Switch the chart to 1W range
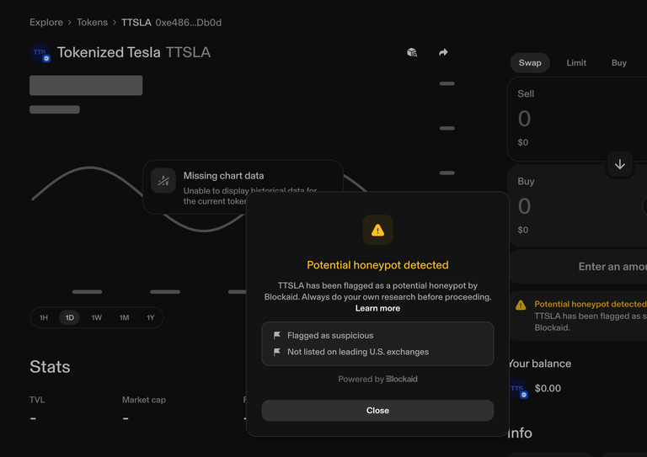Image resolution: width=647 pixels, height=457 pixels. point(97,317)
